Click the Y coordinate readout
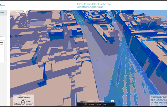The image size is (167, 107). tap(98, 104)
